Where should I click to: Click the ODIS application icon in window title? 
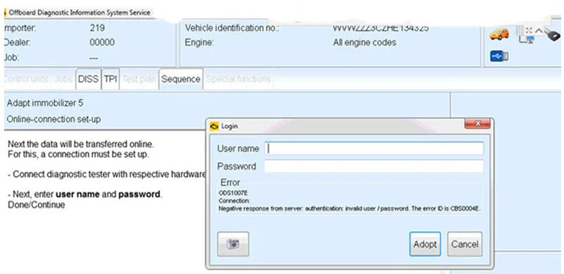tap(5, 13)
